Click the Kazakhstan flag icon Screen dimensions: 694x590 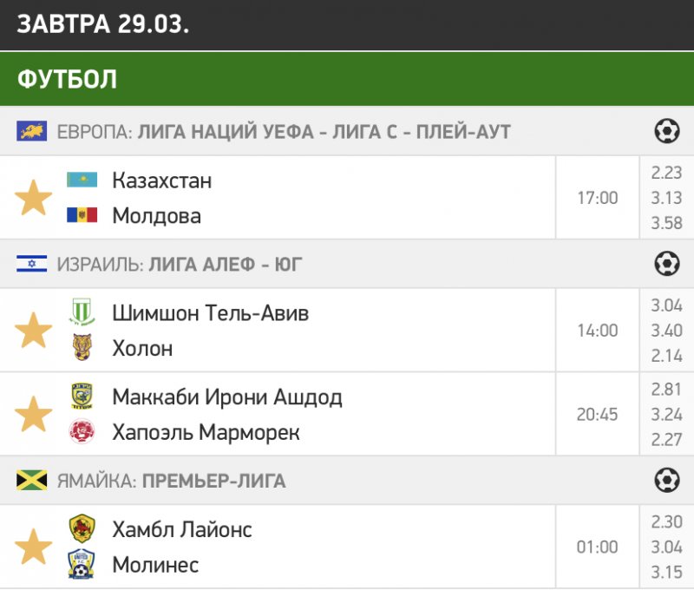pos(82,180)
